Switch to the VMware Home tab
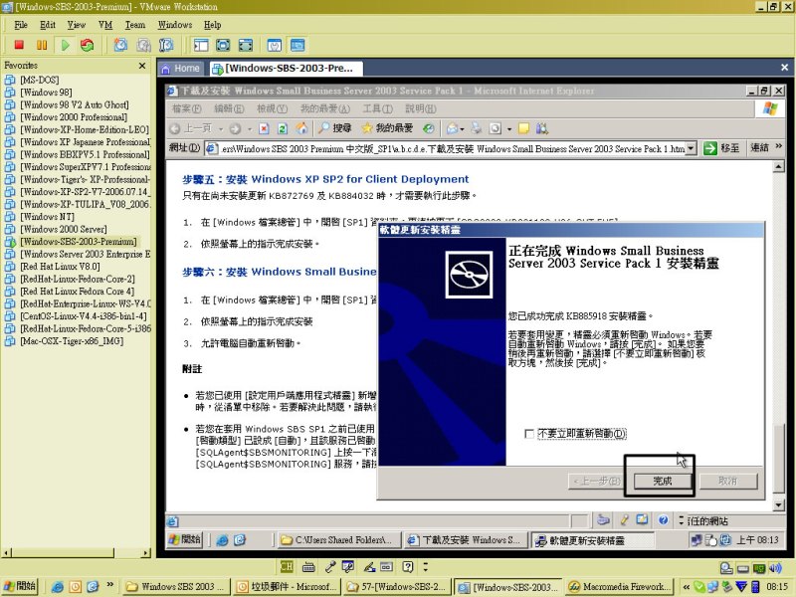This screenshot has height=597, width=796. (181, 69)
